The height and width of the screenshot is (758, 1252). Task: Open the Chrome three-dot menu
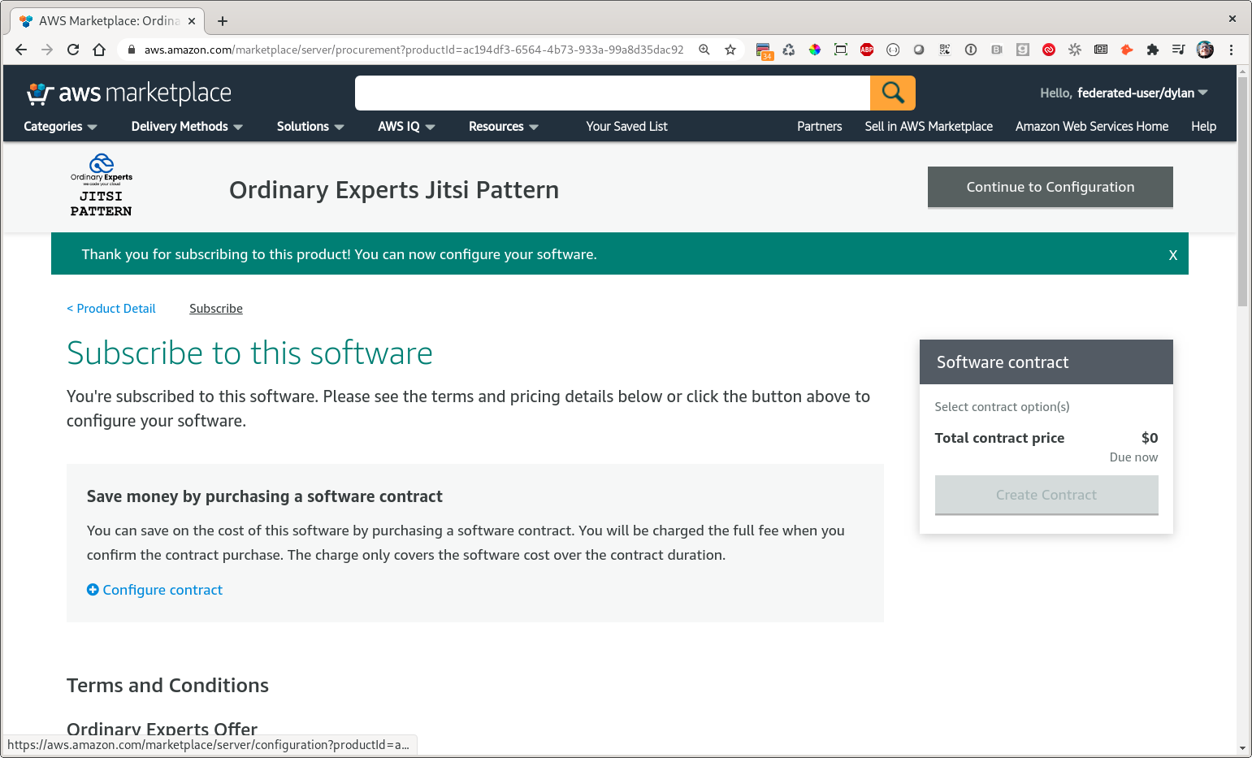click(1232, 50)
